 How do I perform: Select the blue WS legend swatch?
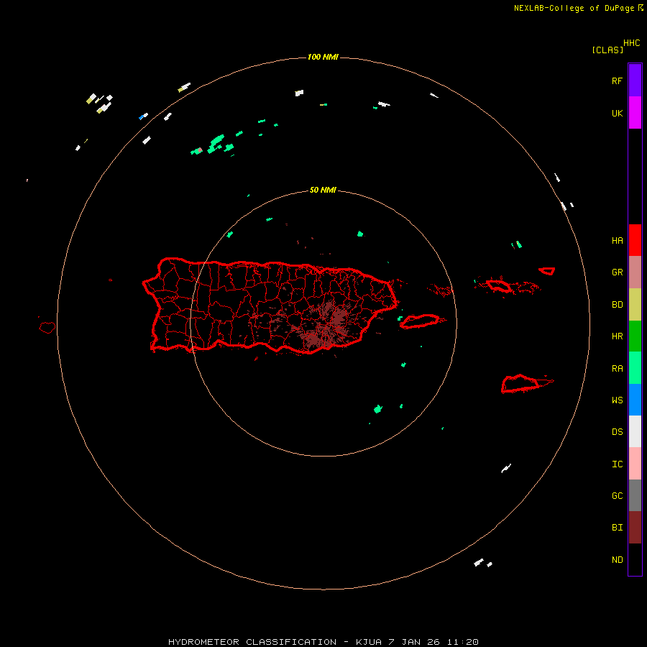click(x=635, y=400)
